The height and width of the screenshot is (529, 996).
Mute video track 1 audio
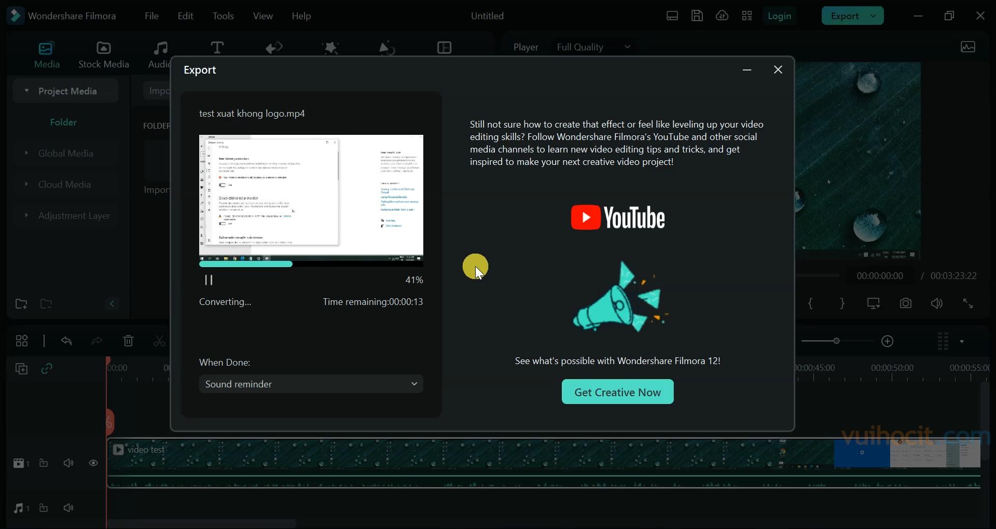[68, 463]
